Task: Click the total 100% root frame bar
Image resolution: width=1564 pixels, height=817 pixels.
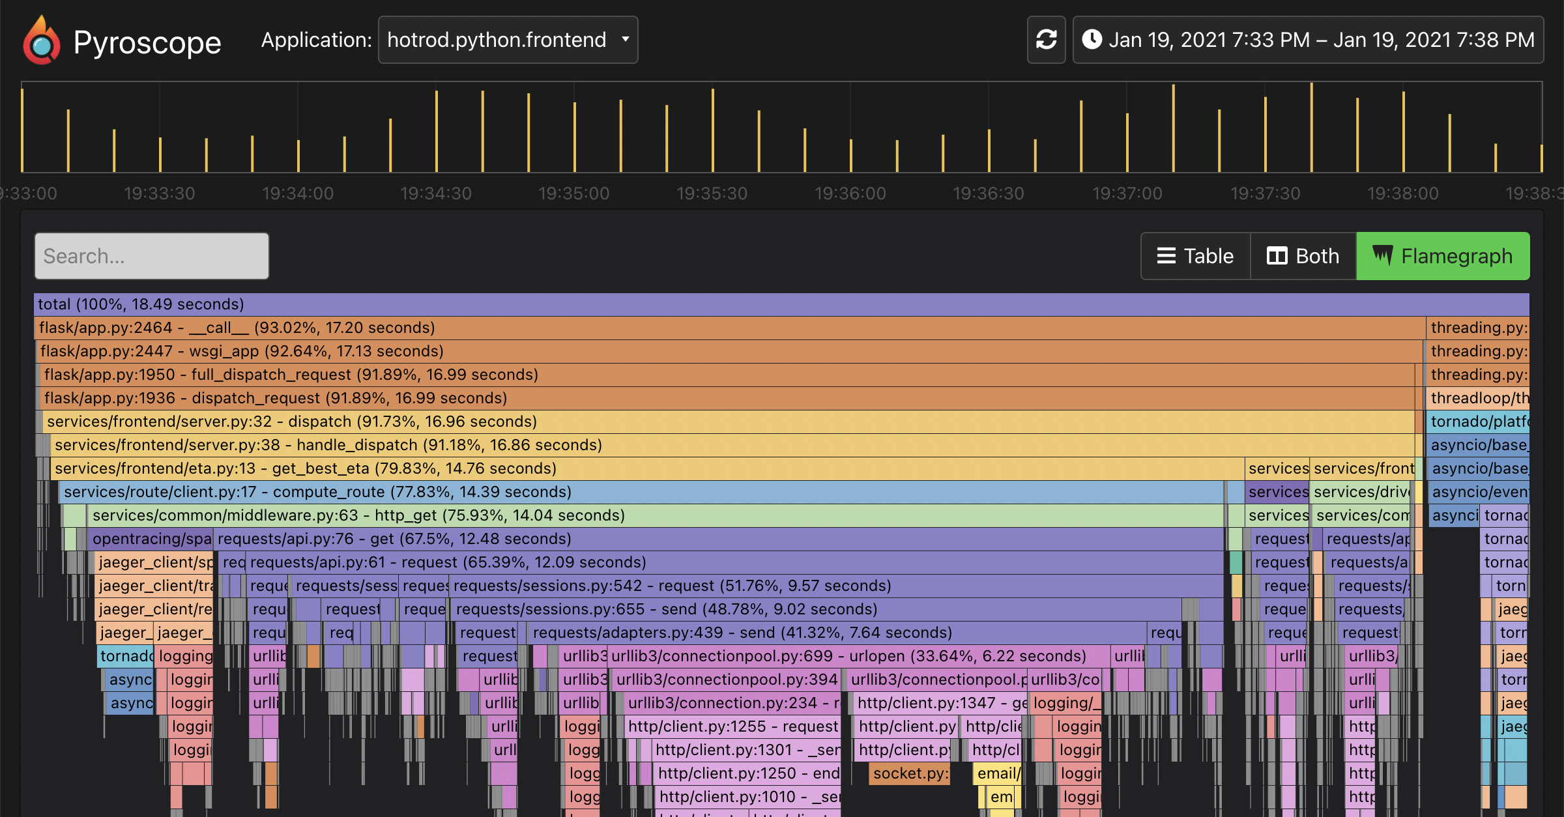Action: pos(782,303)
